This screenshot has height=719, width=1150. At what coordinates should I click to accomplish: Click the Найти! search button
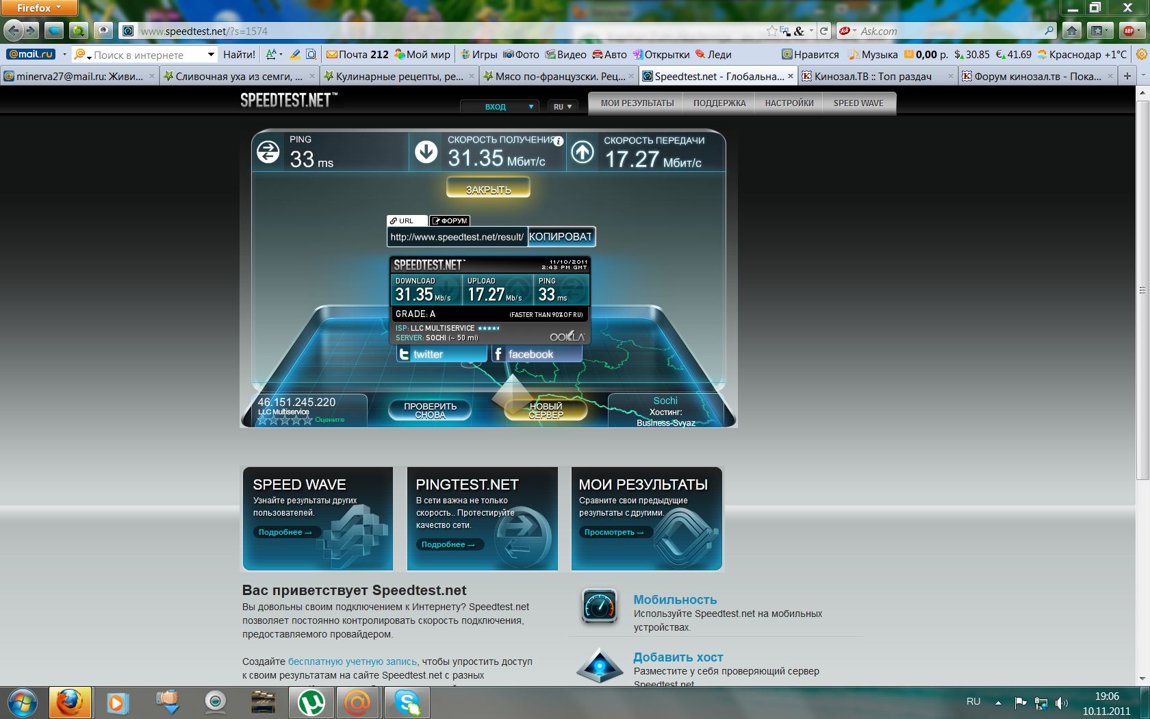(x=239, y=55)
